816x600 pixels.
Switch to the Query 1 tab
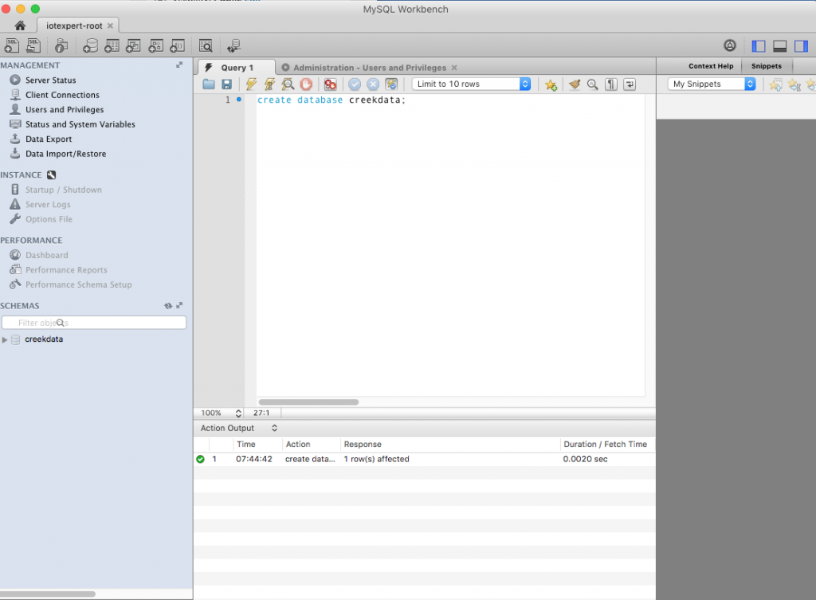(236, 68)
